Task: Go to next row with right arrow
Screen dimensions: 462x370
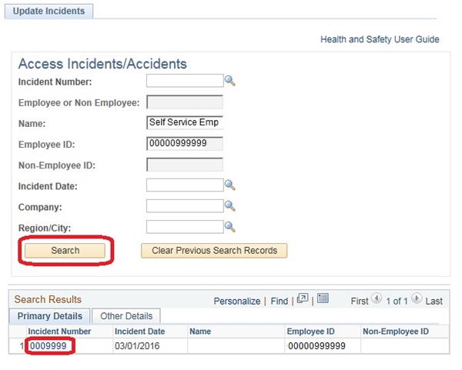Action: 417,299
